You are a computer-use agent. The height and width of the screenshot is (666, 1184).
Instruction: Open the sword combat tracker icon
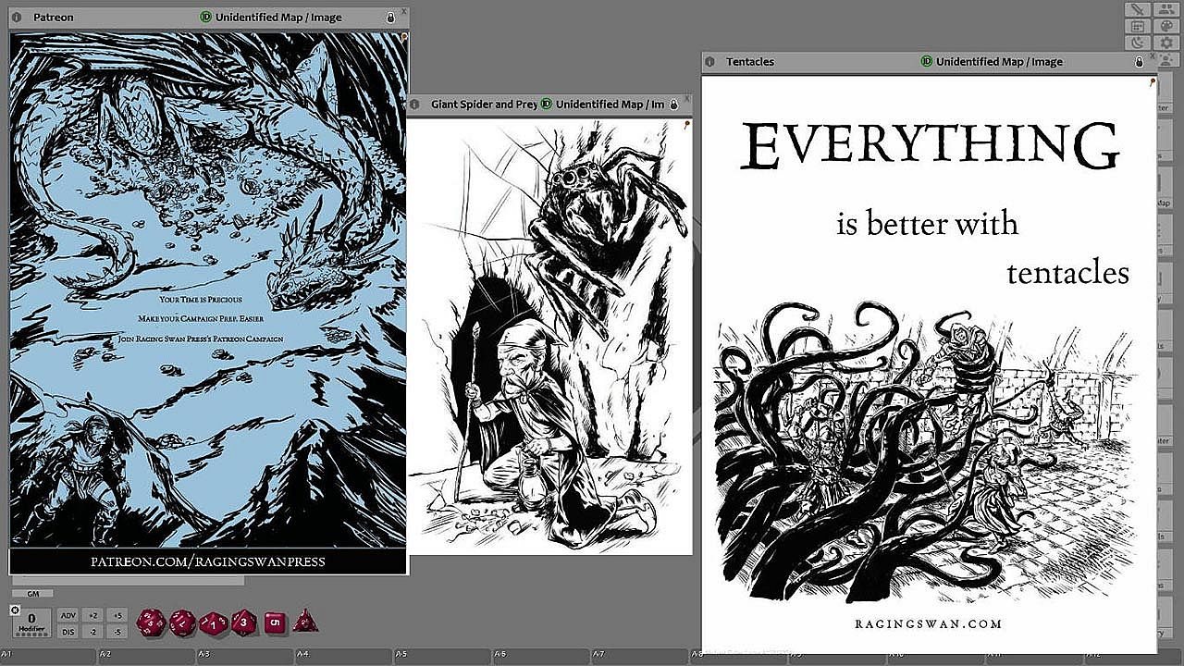1139,10
